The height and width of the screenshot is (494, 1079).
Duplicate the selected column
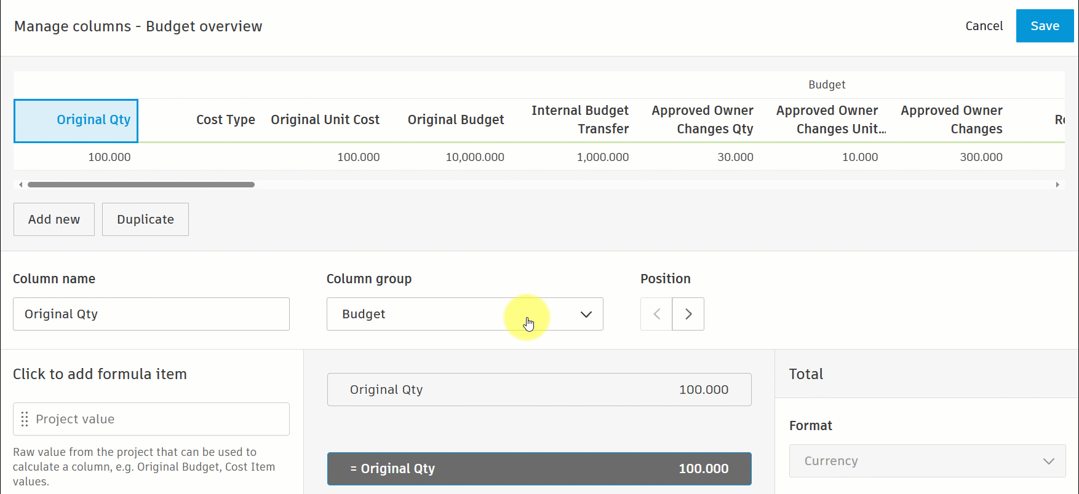tap(145, 219)
